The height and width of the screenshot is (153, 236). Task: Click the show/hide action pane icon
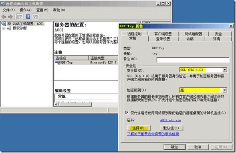coord(35,17)
